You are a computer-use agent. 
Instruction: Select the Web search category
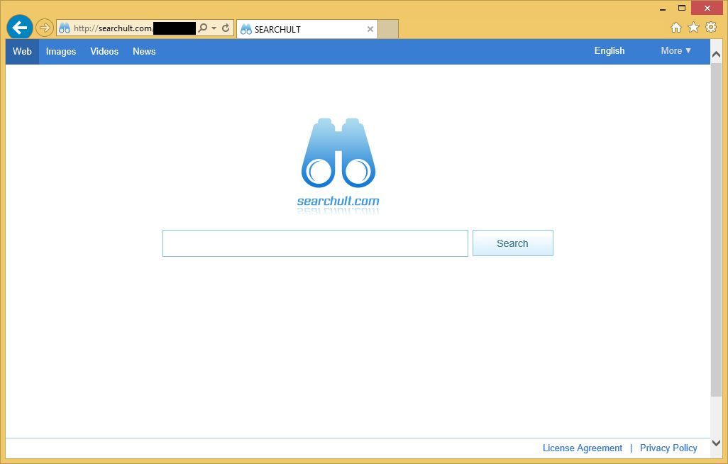22,52
